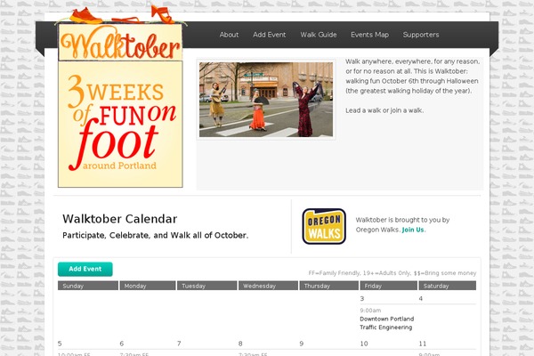The height and width of the screenshot is (356, 534).
Task: Open the About menu item
Action: (229, 35)
